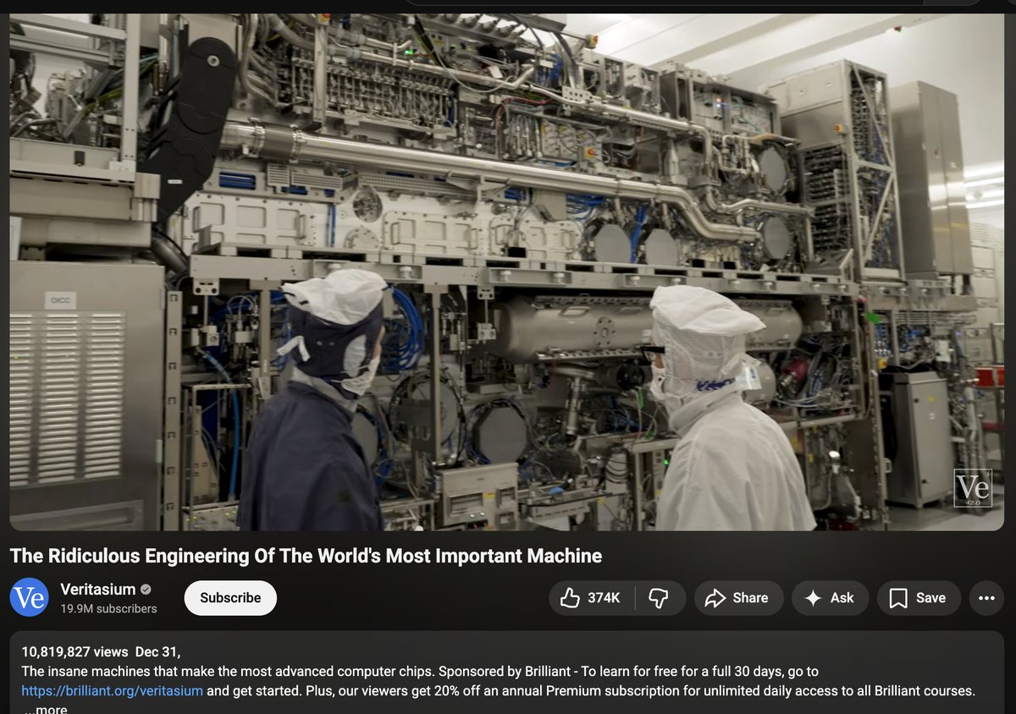Click the Dec 31 upload date
Image resolution: width=1016 pixels, height=714 pixels.
coord(158,651)
